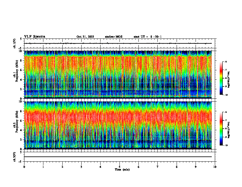Click the "-10" label on ch.2 colorbar
The width and height of the screenshot is (242, 187).
coord(226,145)
